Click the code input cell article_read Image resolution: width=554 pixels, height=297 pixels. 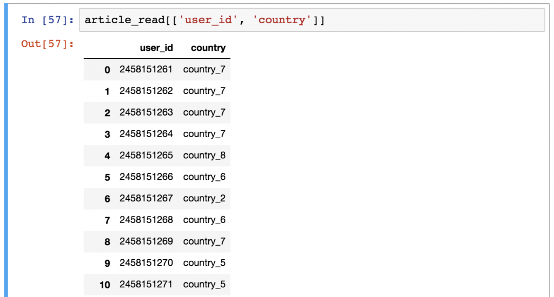click(x=312, y=20)
